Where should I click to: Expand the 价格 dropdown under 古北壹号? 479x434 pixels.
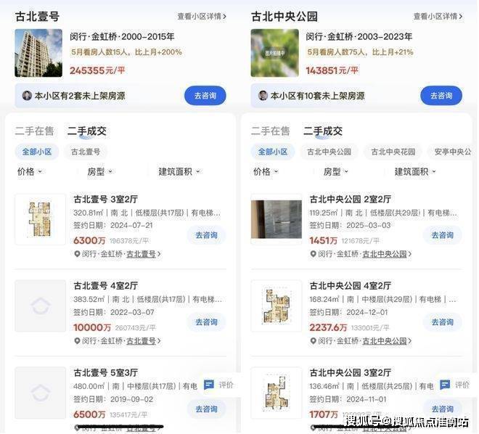(x=29, y=172)
